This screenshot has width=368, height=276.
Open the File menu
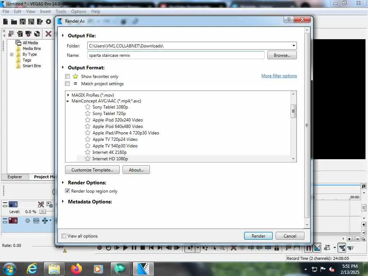point(6,11)
